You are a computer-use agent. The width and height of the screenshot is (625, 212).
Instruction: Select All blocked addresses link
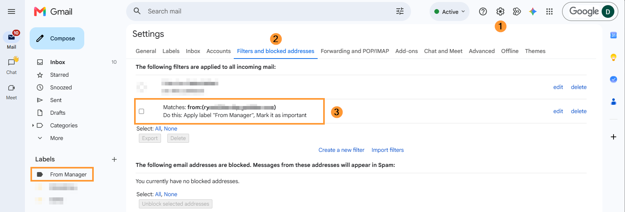coord(158,194)
